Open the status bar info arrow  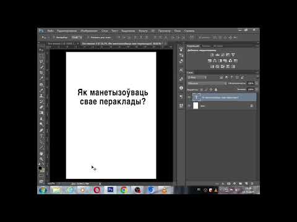tap(100, 184)
